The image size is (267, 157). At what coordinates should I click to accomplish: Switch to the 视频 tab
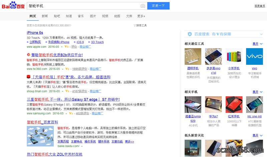[105, 16]
